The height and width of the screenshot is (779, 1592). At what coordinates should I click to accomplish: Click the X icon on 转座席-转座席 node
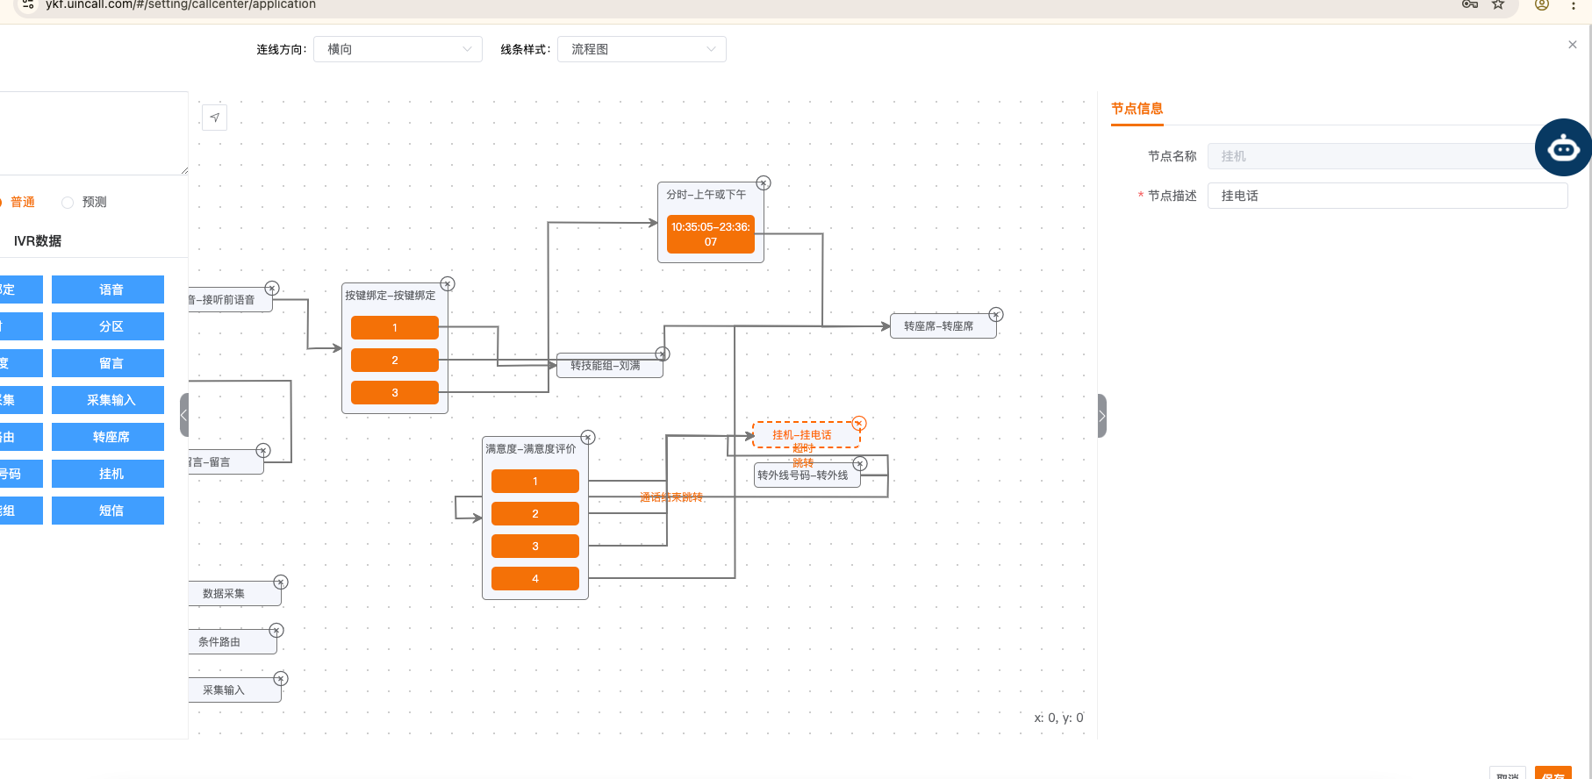[x=996, y=315]
